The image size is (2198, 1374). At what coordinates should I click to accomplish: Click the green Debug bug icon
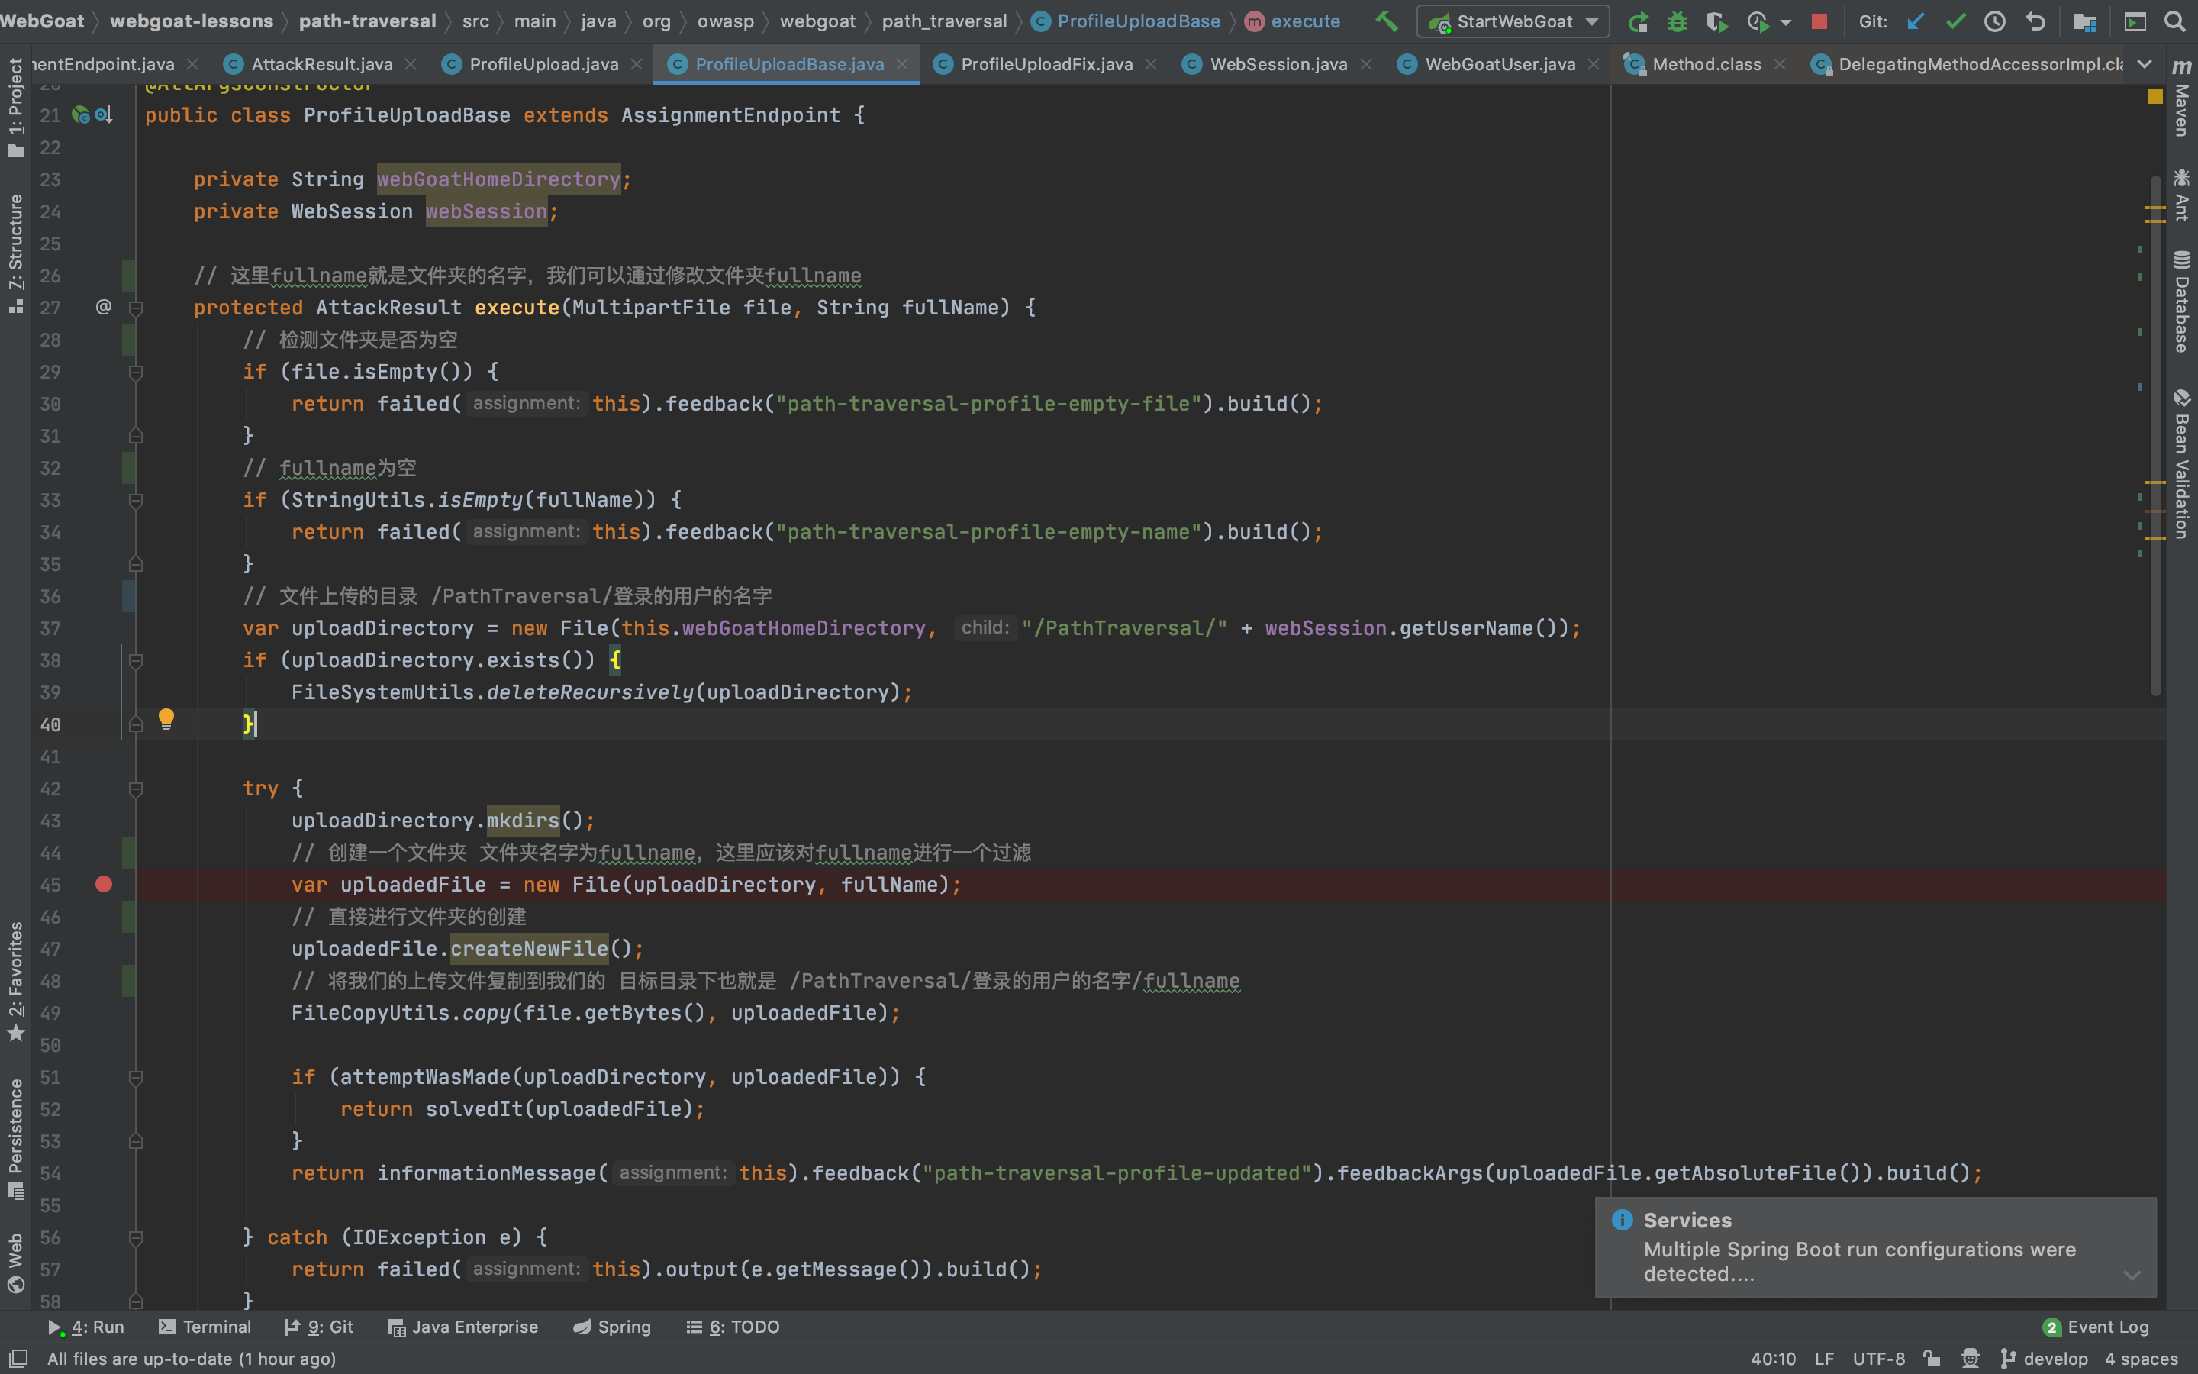1677,21
